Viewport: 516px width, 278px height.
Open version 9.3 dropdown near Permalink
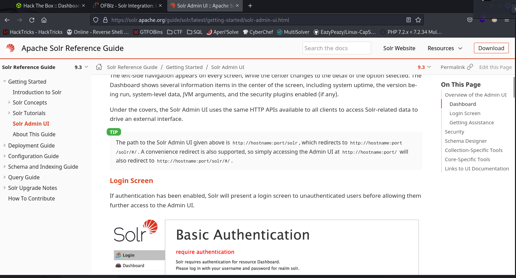coord(424,67)
